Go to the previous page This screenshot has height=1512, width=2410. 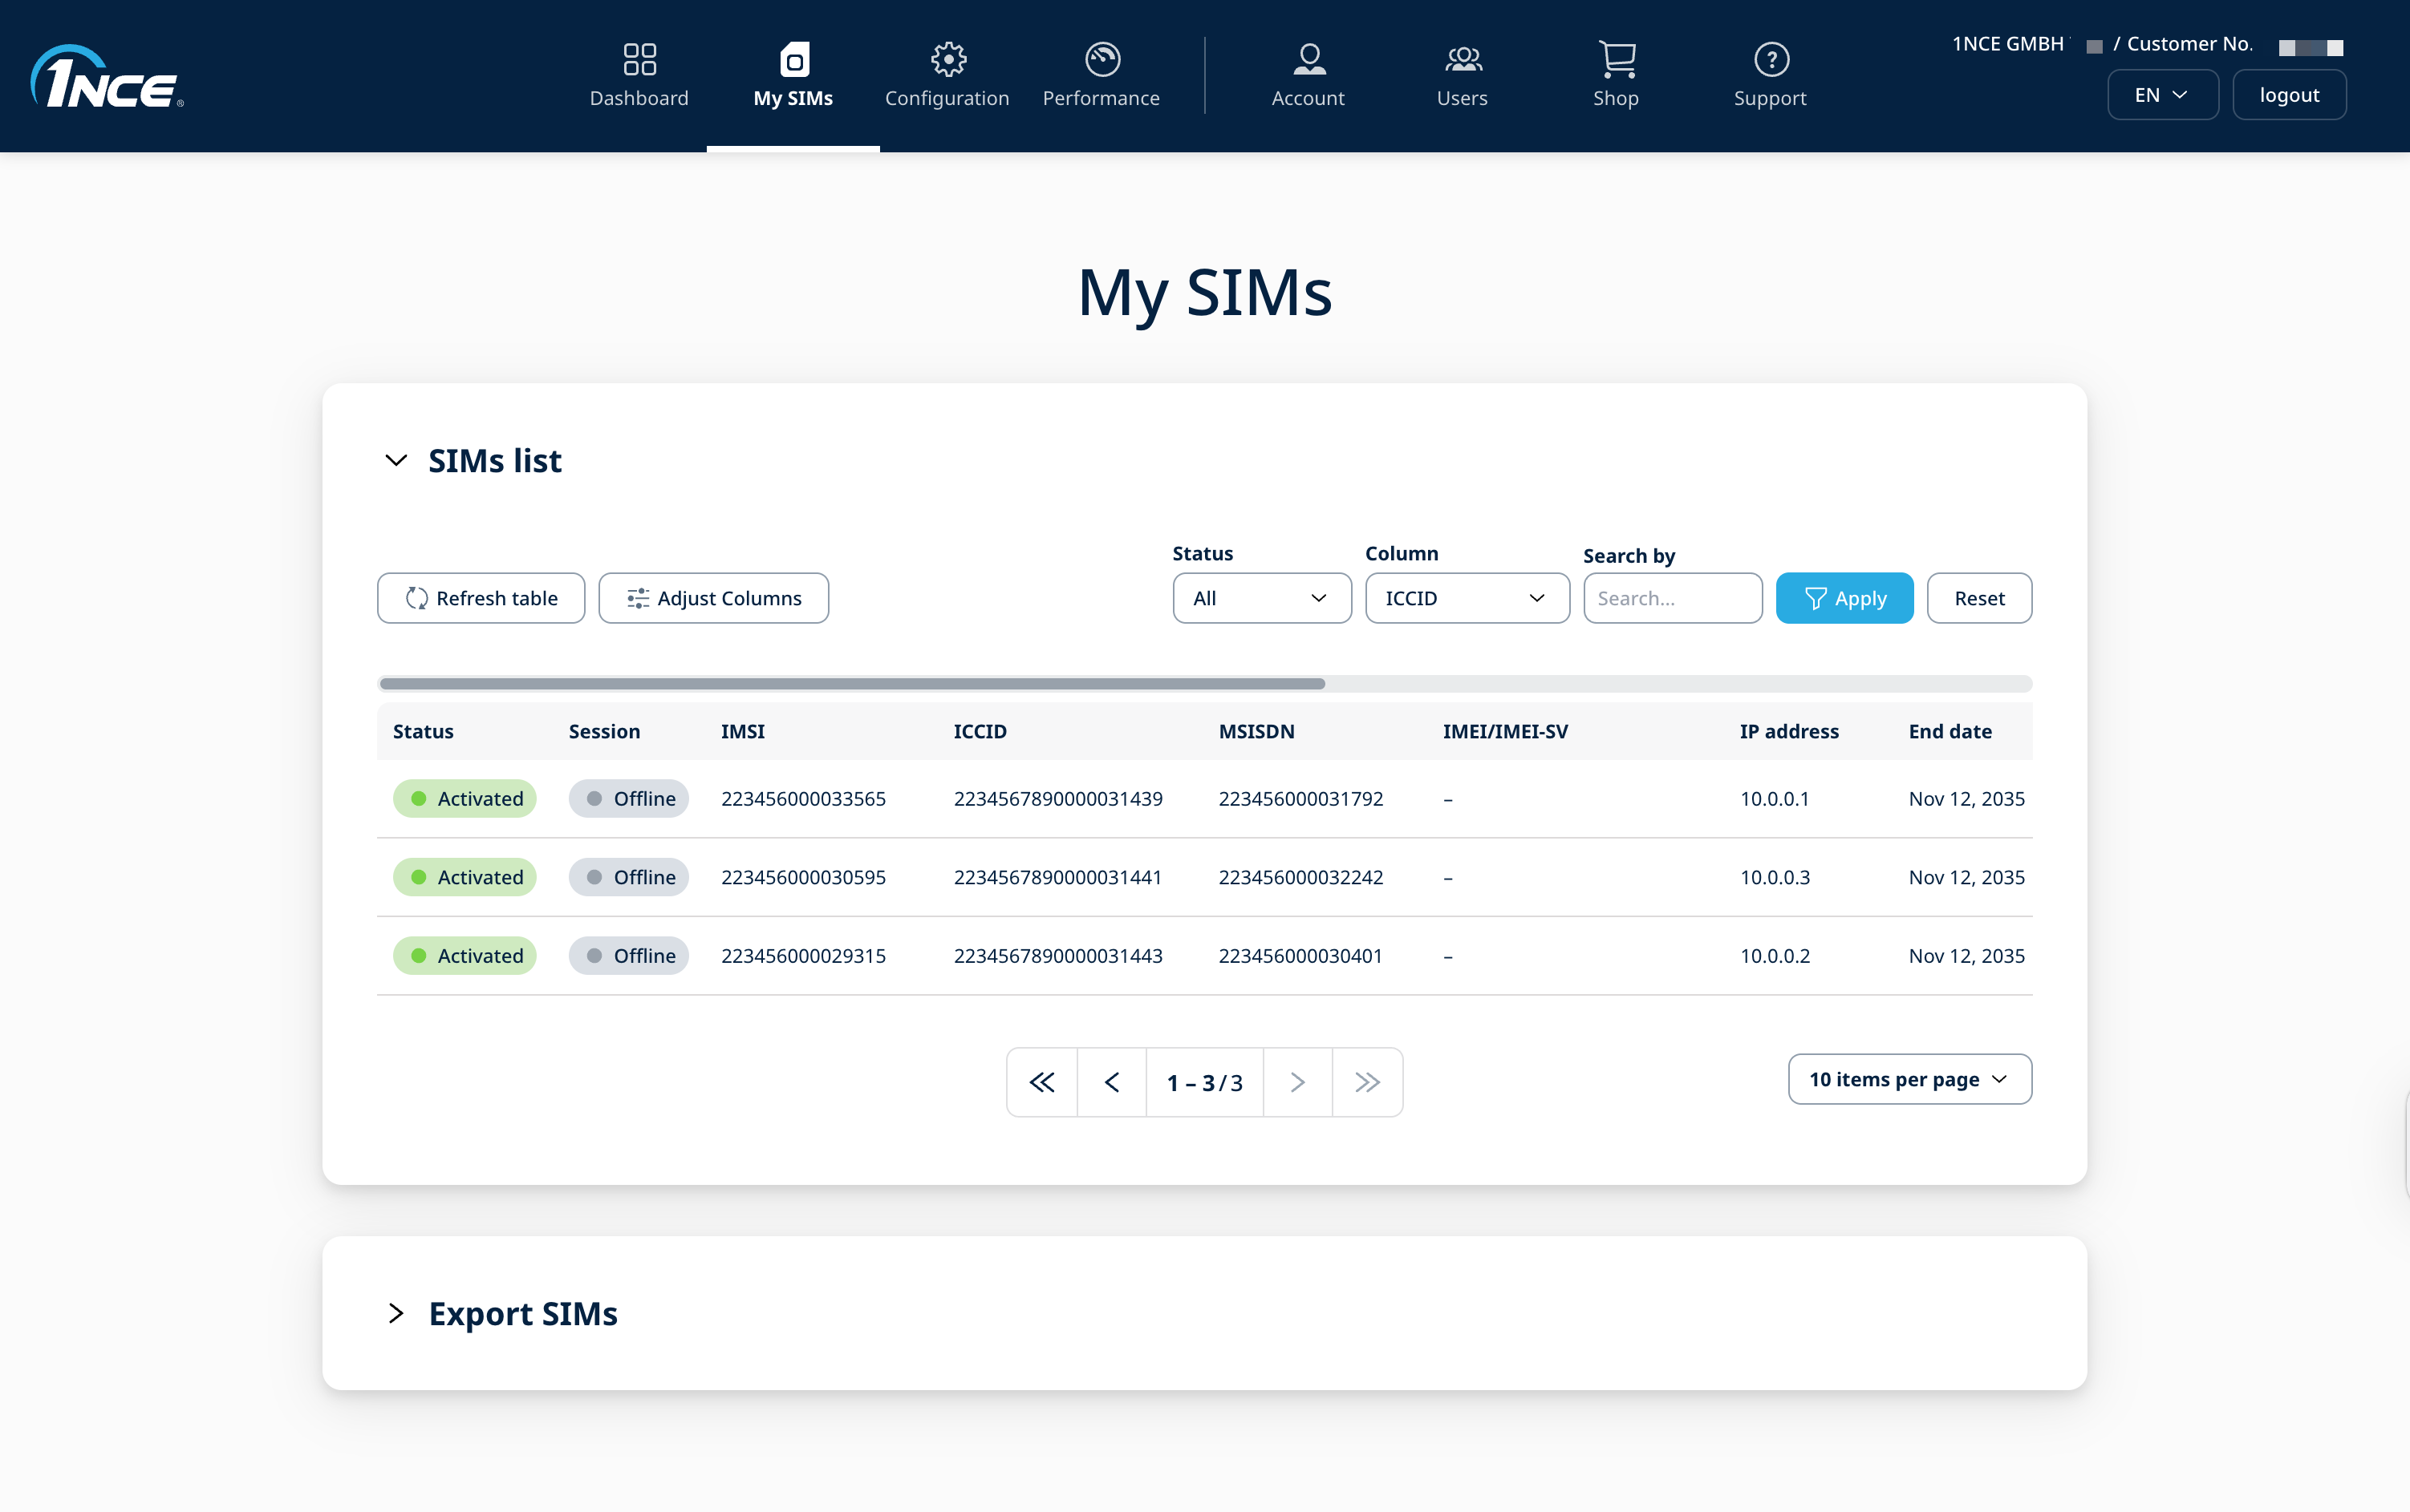[1111, 1082]
